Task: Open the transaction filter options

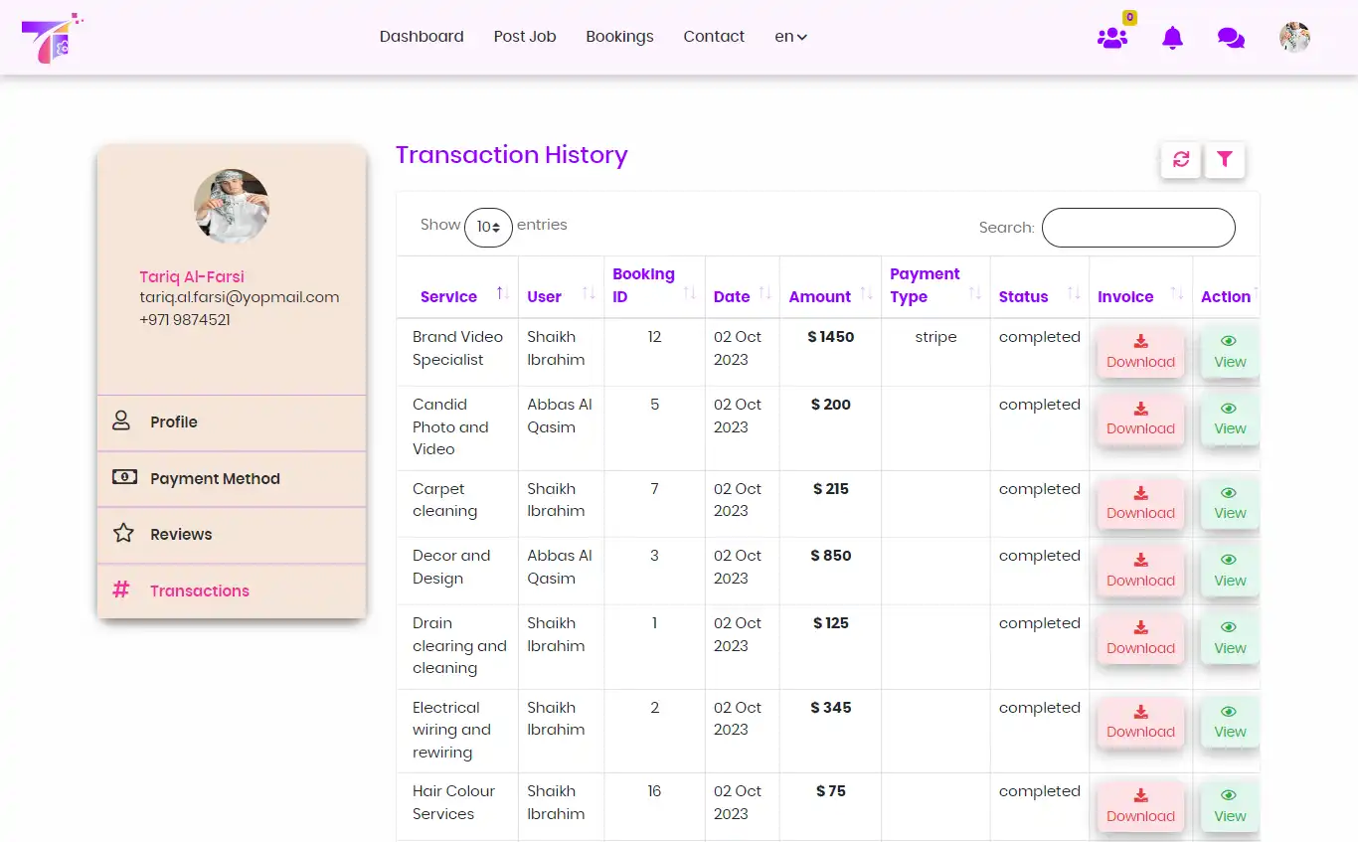Action: (1225, 159)
